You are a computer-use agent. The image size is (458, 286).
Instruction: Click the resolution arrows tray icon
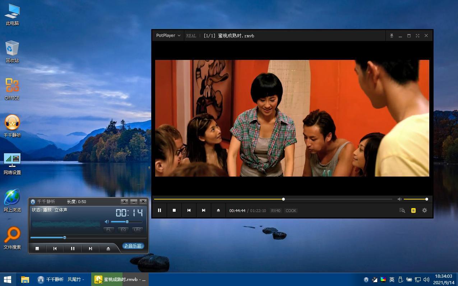[375, 280]
